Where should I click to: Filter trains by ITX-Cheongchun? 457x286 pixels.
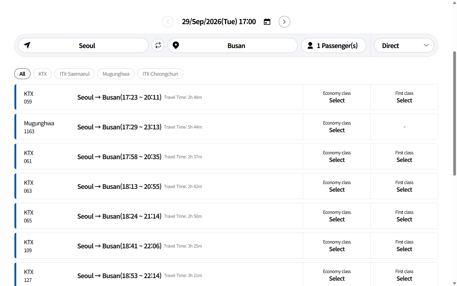point(160,74)
